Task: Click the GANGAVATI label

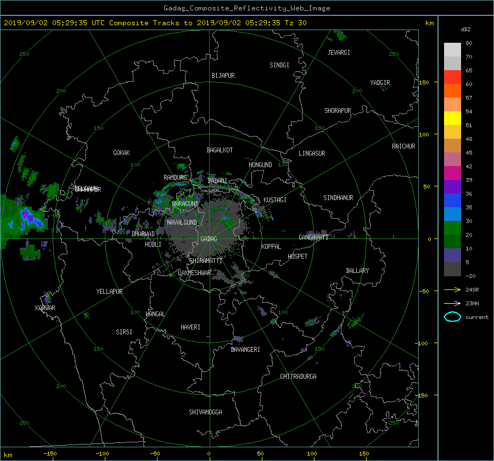Action: tap(313, 237)
